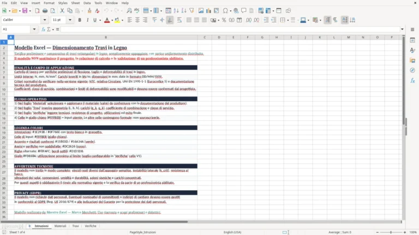Expand the font size dropdown

(x=70, y=20)
